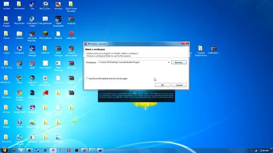This screenshot has width=273, height=153.
Task: Select the plugins folder icon
Action: click(6, 124)
